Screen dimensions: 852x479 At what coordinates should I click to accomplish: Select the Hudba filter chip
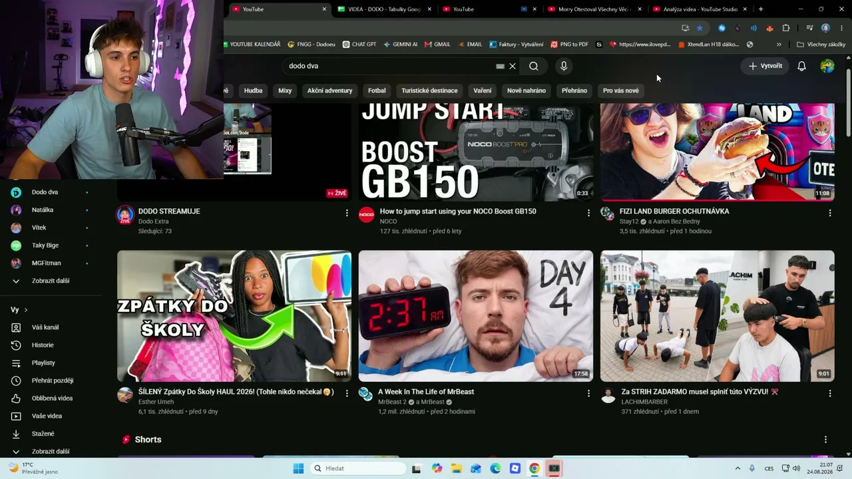pyautogui.click(x=253, y=90)
